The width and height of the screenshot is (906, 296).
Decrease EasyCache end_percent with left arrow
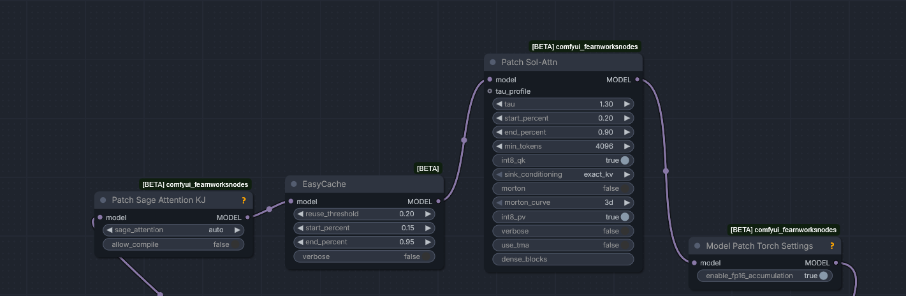[x=301, y=242]
